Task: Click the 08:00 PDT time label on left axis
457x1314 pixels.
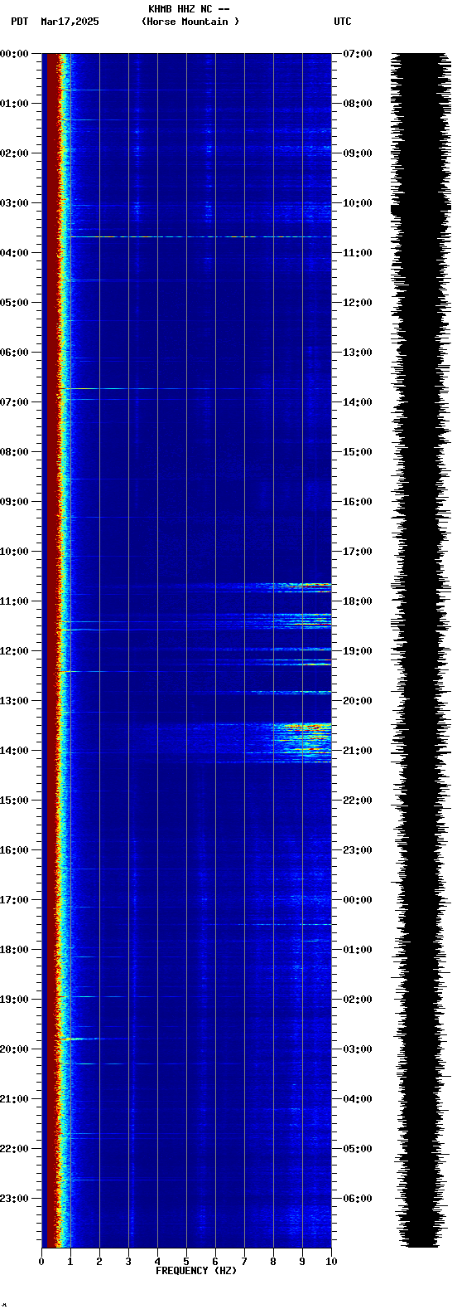Action: [x=15, y=452]
